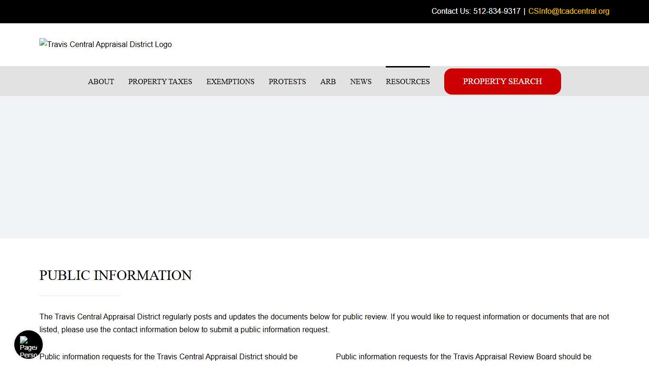The width and height of the screenshot is (649, 365).
Task: Click the hero banner area
Action: pyautogui.click(x=324, y=166)
